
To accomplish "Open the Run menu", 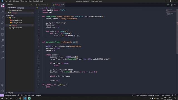I will pos(30,1).
